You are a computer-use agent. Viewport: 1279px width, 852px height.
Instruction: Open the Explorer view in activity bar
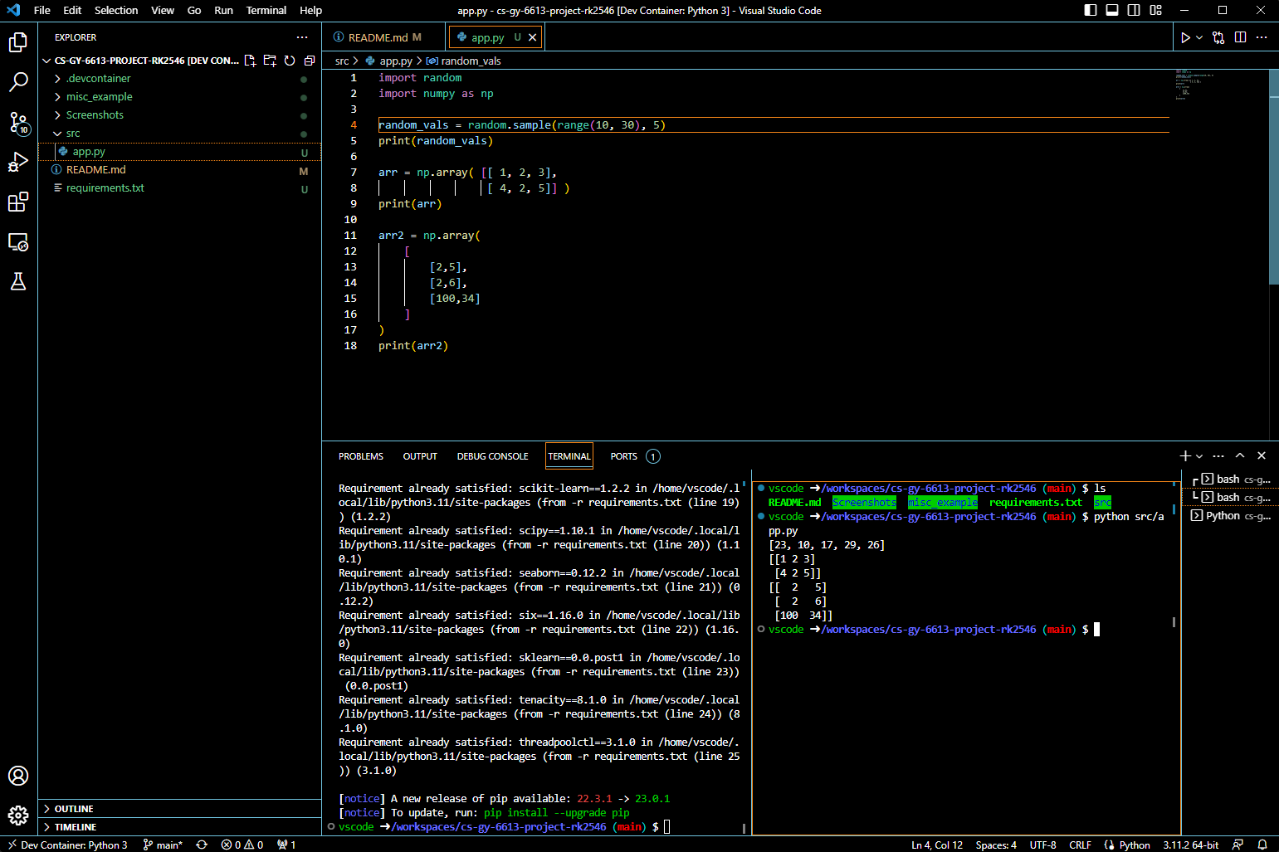[x=18, y=41]
